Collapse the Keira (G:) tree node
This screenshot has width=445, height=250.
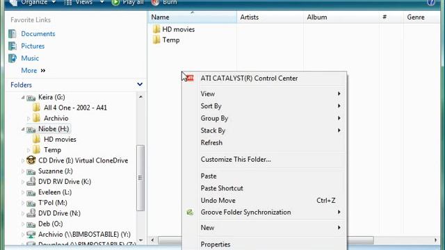click(23, 97)
